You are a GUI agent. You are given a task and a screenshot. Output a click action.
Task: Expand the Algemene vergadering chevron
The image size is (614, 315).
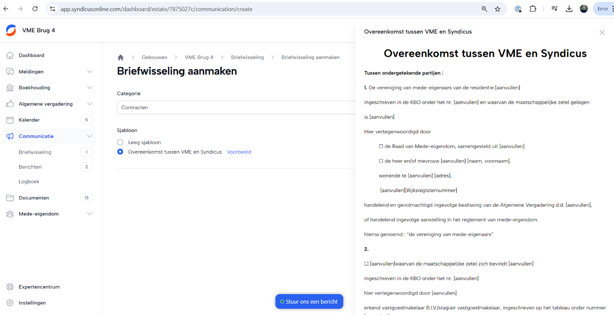point(89,104)
